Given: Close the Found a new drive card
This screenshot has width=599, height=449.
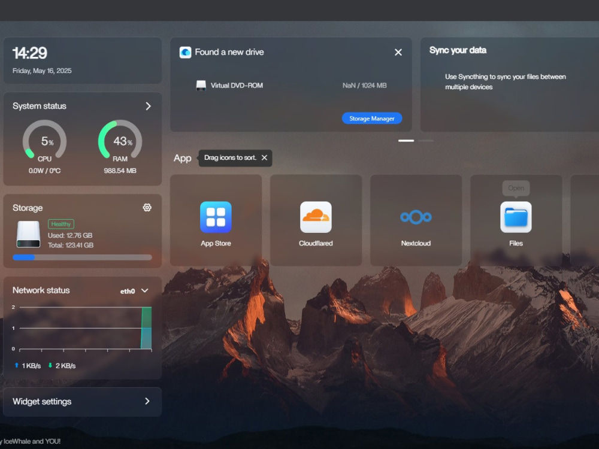Looking at the screenshot, I should coord(398,52).
